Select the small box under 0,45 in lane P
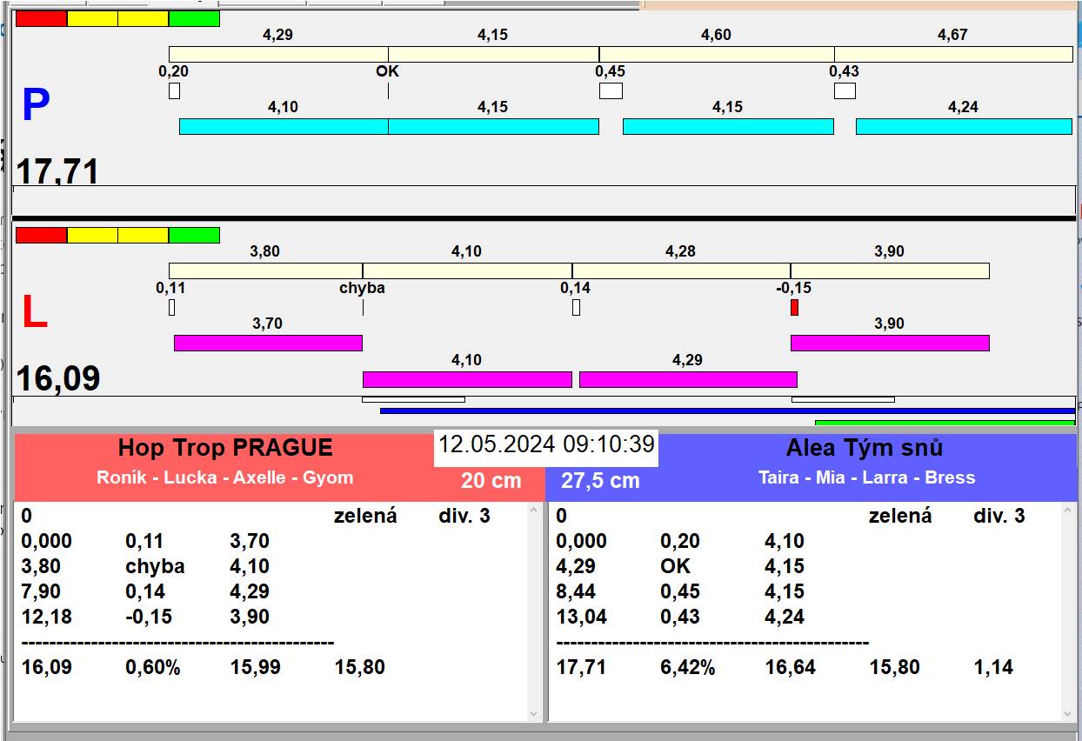1082x741 pixels. point(611,90)
